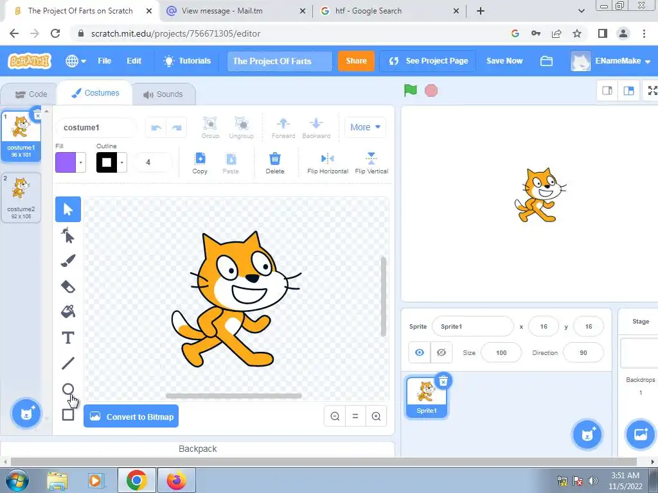Click the red stop button
This screenshot has height=493, width=658.
pos(431,90)
